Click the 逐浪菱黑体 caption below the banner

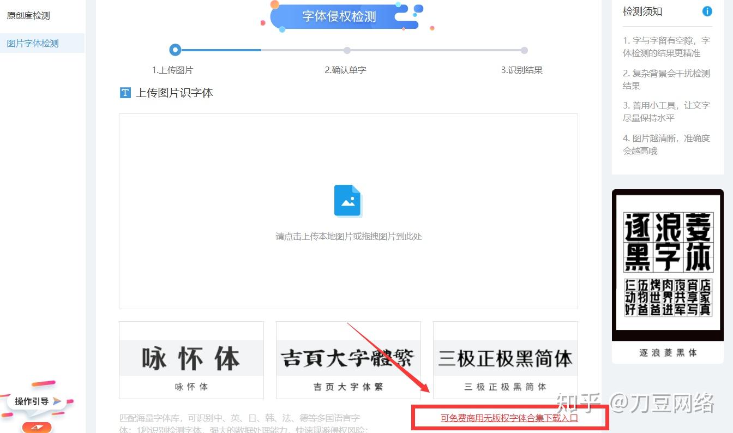pyautogui.click(x=667, y=353)
